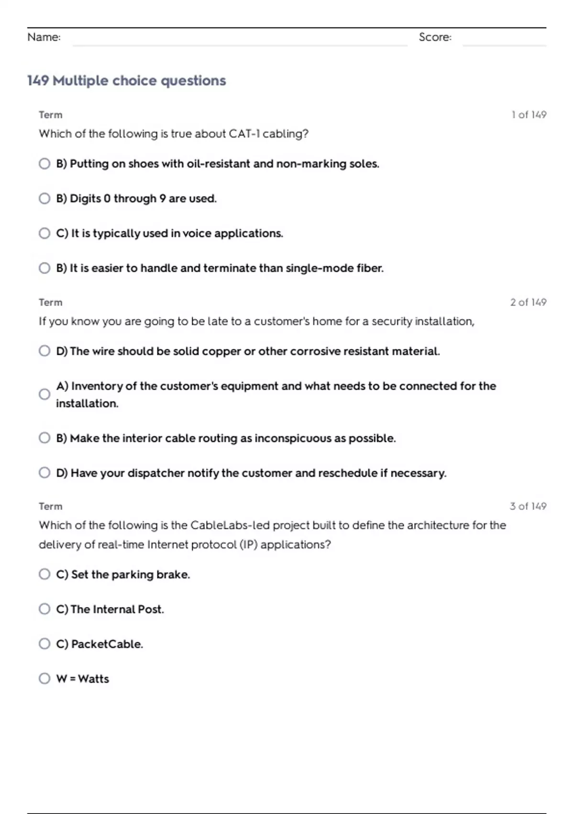The image size is (574, 814).
Task: Select radio for oil-resistant non-marking soles answer
Action: 44,164
